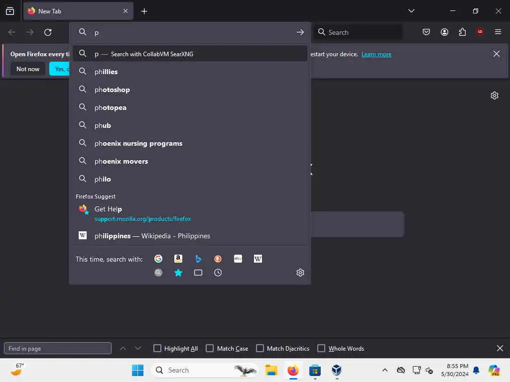This screenshot has width=510, height=382.
Task: Search in History clock icon
Action: point(218,273)
